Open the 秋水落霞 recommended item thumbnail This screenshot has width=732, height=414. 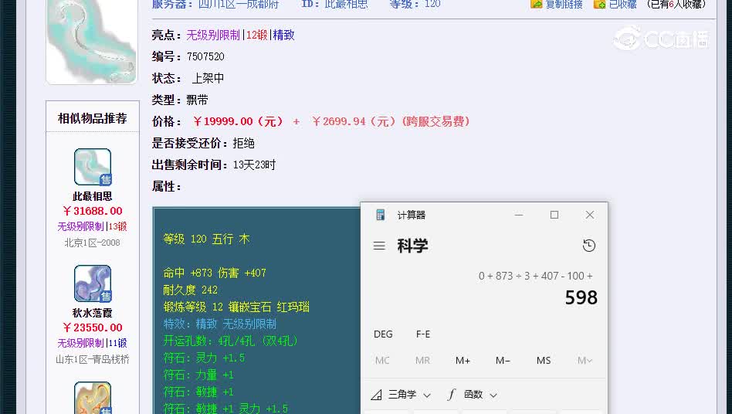93,283
